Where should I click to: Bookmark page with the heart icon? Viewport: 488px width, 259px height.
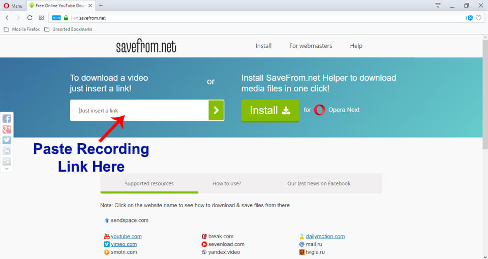click(x=479, y=18)
